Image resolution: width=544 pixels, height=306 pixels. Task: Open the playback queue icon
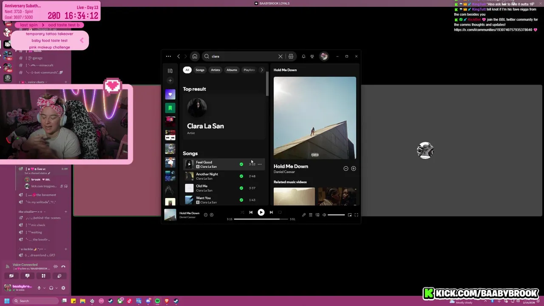[x=311, y=215]
